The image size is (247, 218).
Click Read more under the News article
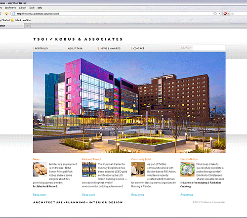39,195
